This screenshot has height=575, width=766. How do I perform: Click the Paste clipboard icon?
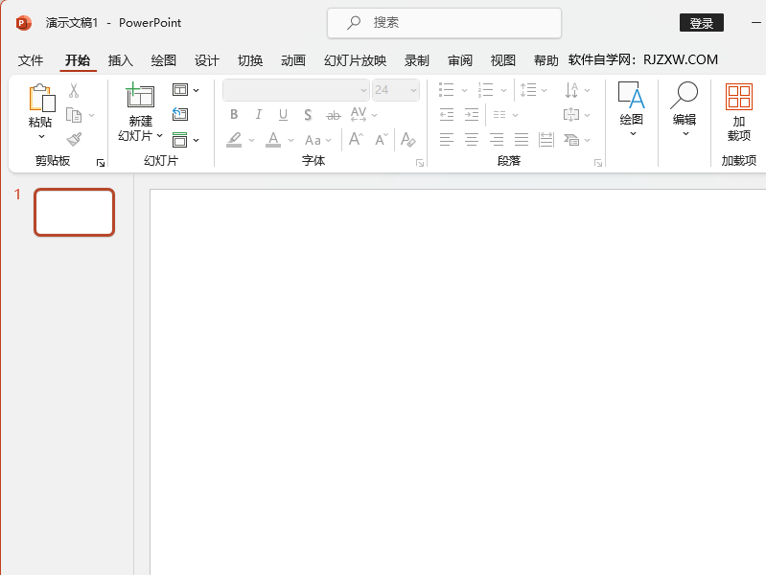point(42,98)
